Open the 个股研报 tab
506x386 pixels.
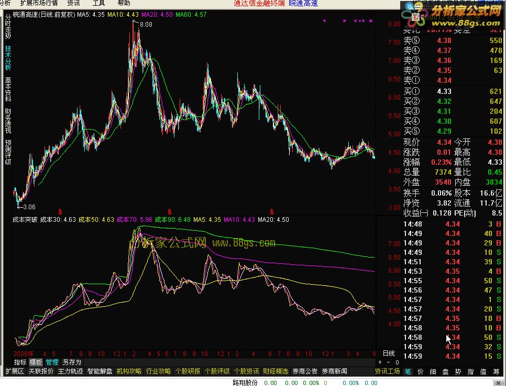(188, 371)
